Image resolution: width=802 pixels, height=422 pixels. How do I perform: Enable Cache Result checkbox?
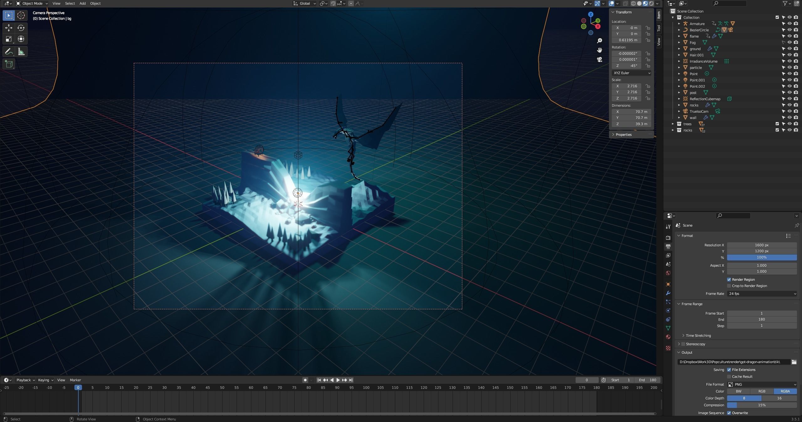click(x=729, y=377)
